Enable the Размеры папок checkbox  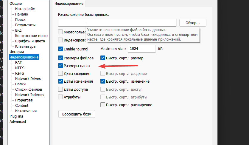tap(60, 66)
